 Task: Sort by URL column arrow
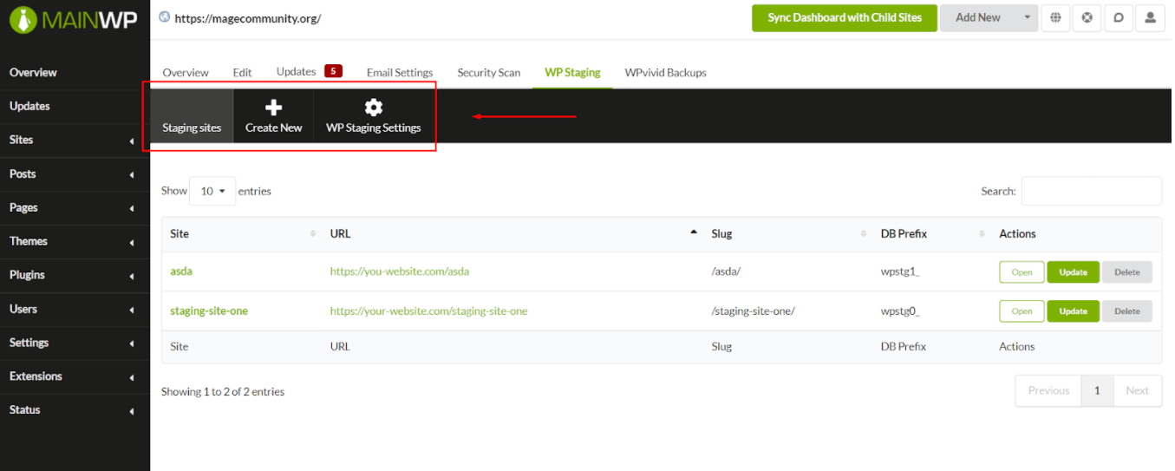click(x=693, y=232)
